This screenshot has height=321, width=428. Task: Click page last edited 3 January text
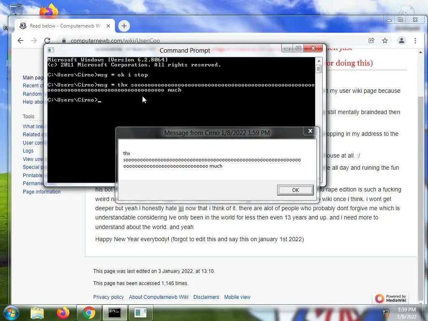click(154, 271)
